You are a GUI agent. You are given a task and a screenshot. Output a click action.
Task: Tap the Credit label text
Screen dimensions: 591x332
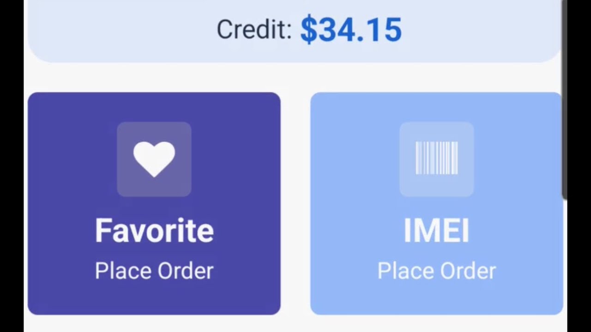pyautogui.click(x=254, y=30)
